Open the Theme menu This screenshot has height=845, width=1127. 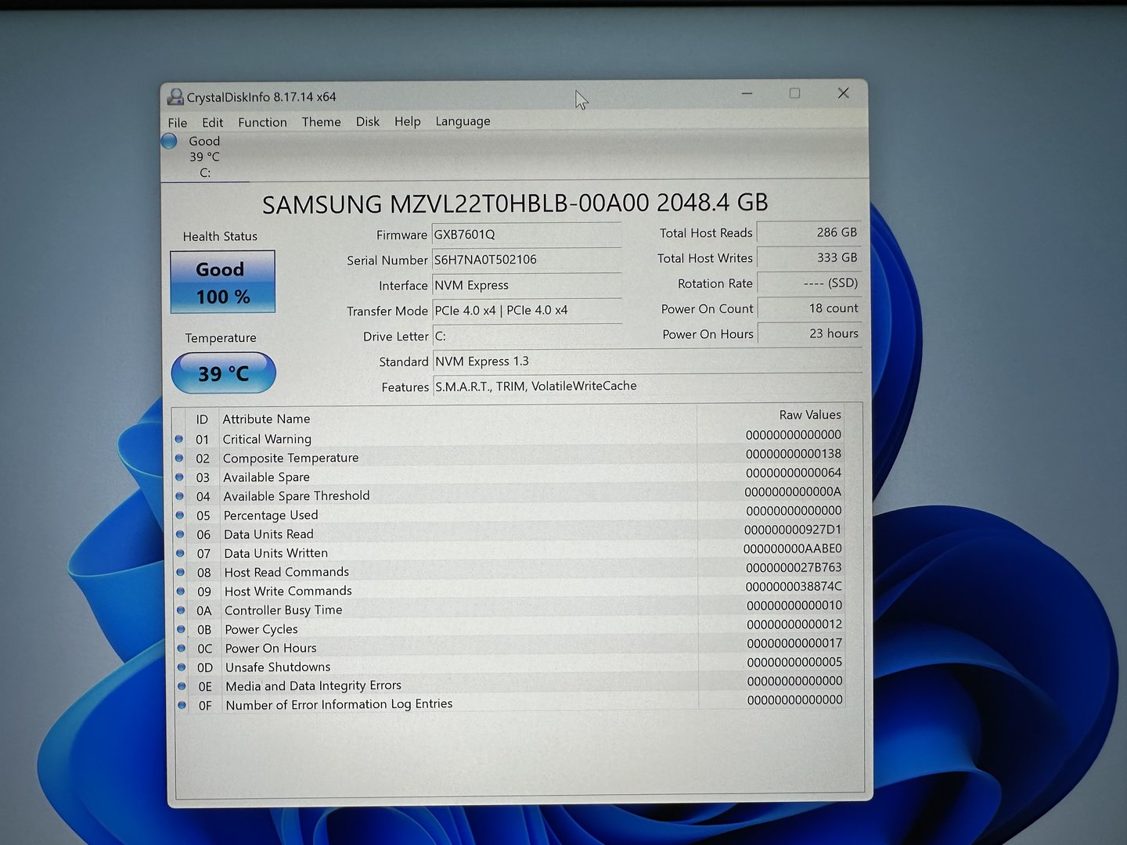(x=321, y=122)
